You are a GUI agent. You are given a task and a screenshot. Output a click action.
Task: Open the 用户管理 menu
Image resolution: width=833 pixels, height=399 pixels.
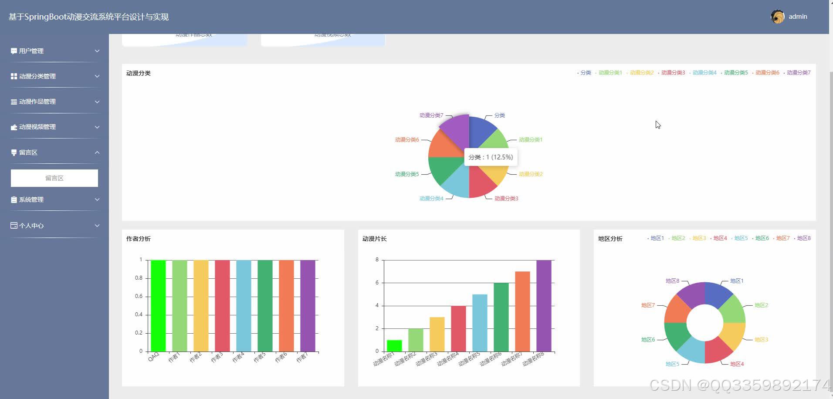tap(54, 51)
